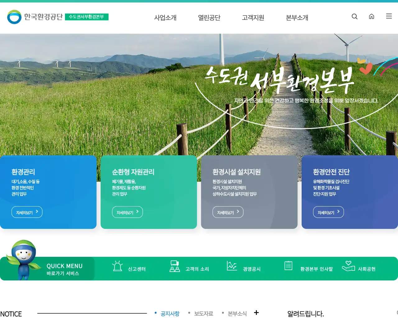Switch to the 공지사항 tab
The image size is (398, 318).
(x=169, y=314)
